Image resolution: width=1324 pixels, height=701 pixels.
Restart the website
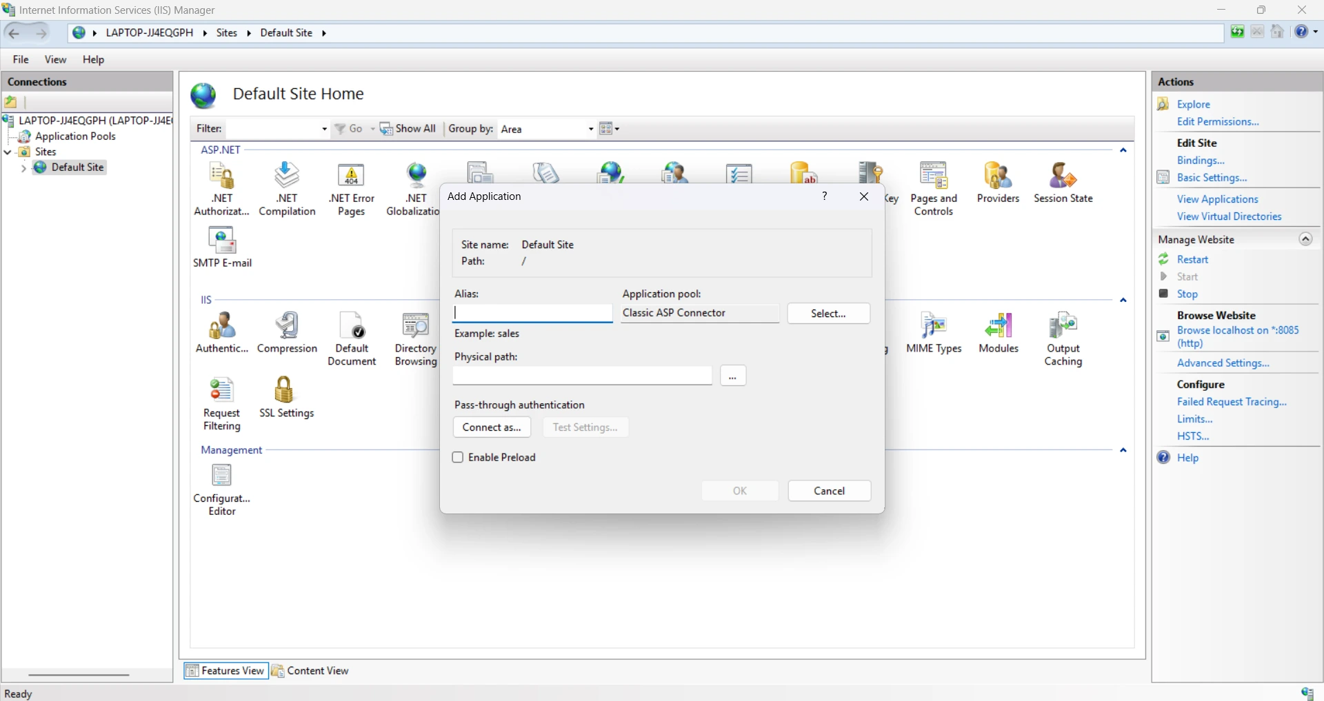tap(1192, 260)
